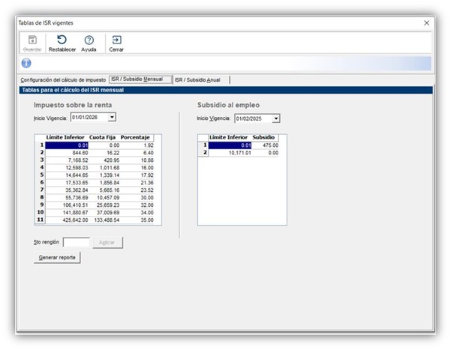Click the 475.00 Subsidio cell
The image size is (451, 350).
[x=266, y=145]
